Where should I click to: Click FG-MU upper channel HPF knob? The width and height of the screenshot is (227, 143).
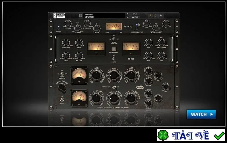158,75
